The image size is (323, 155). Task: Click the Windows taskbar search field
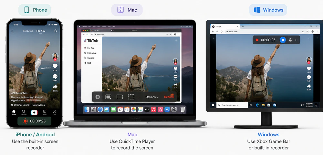232,105
